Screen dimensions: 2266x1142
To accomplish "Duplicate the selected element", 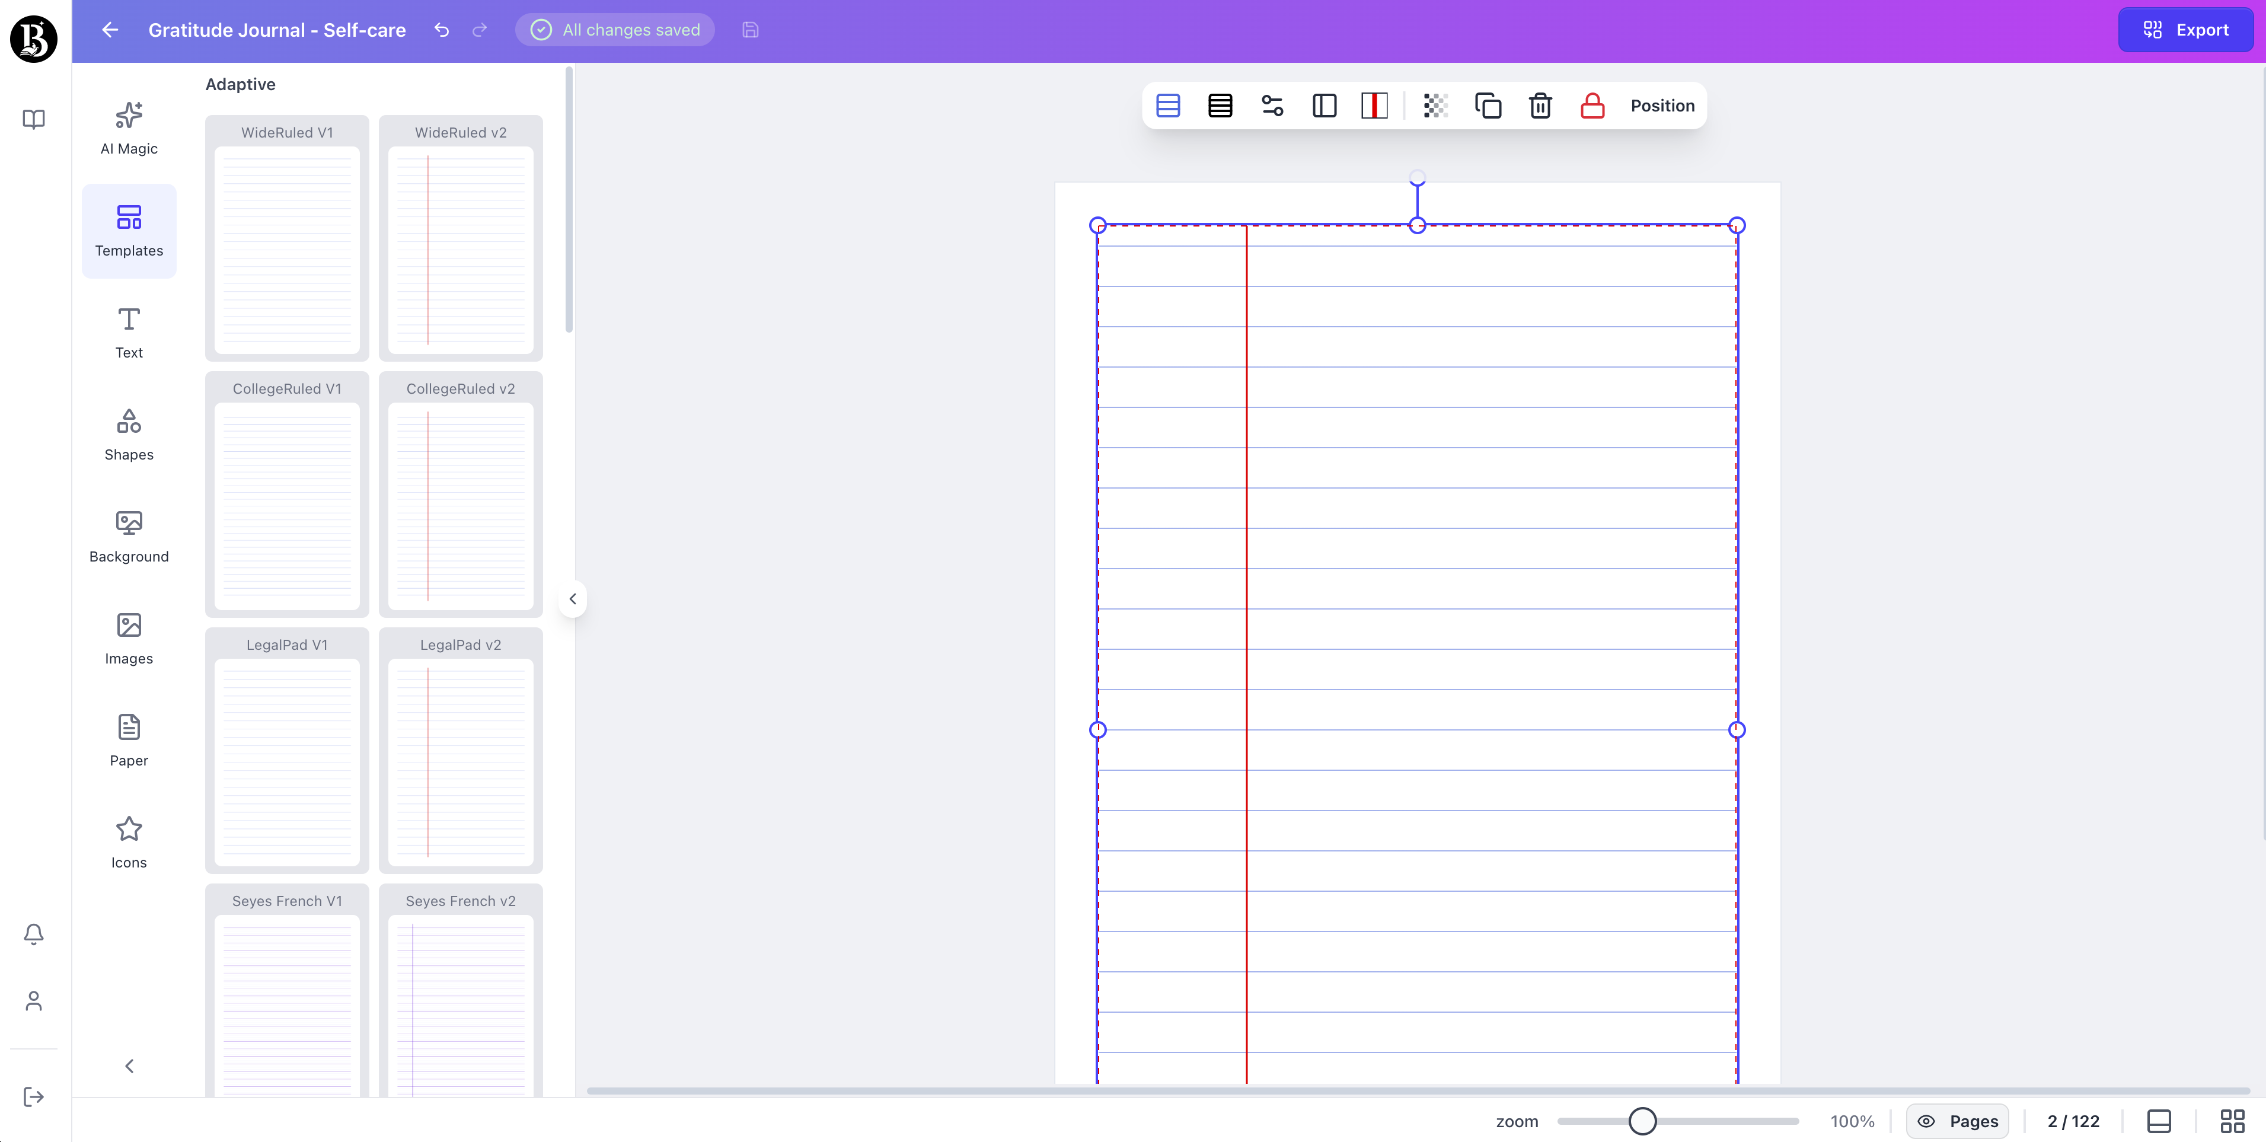I will (1488, 106).
